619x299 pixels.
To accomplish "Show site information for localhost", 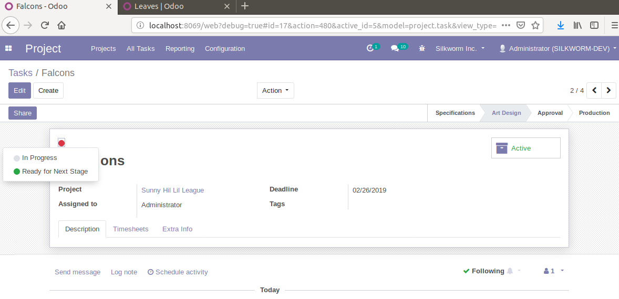I will click(x=140, y=25).
